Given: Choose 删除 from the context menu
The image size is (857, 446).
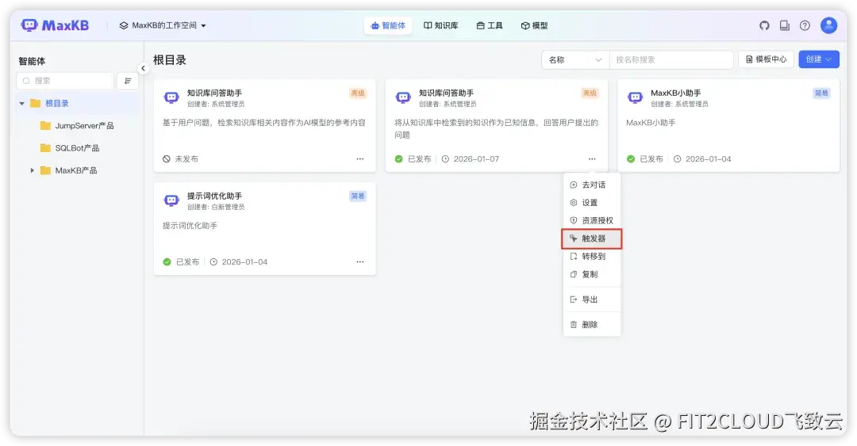Looking at the screenshot, I should coord(592,324).
